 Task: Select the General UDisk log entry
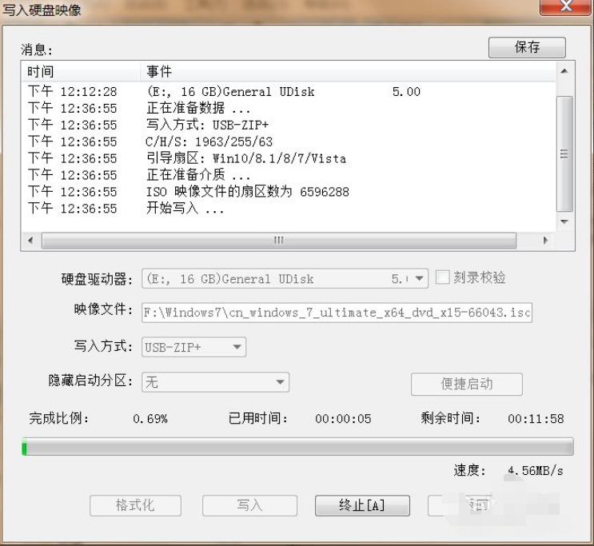232,92
